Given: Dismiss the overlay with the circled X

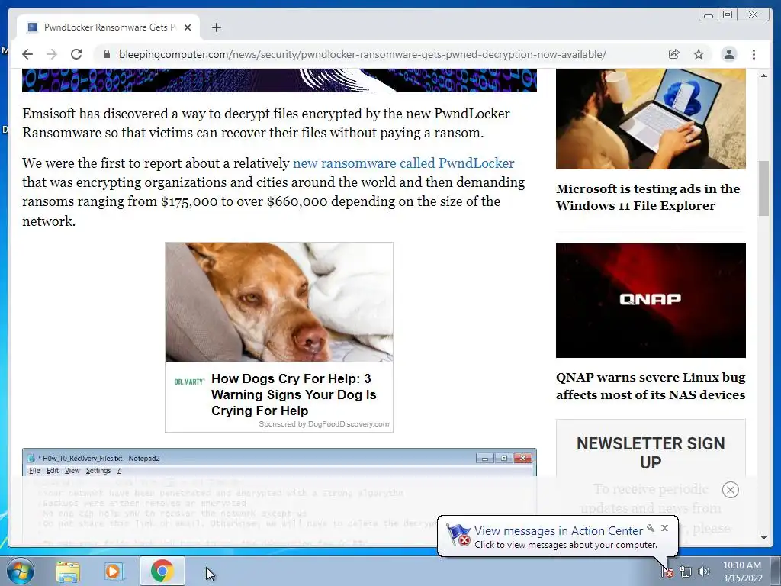Looking at the screenshot, I should [730, 490].
